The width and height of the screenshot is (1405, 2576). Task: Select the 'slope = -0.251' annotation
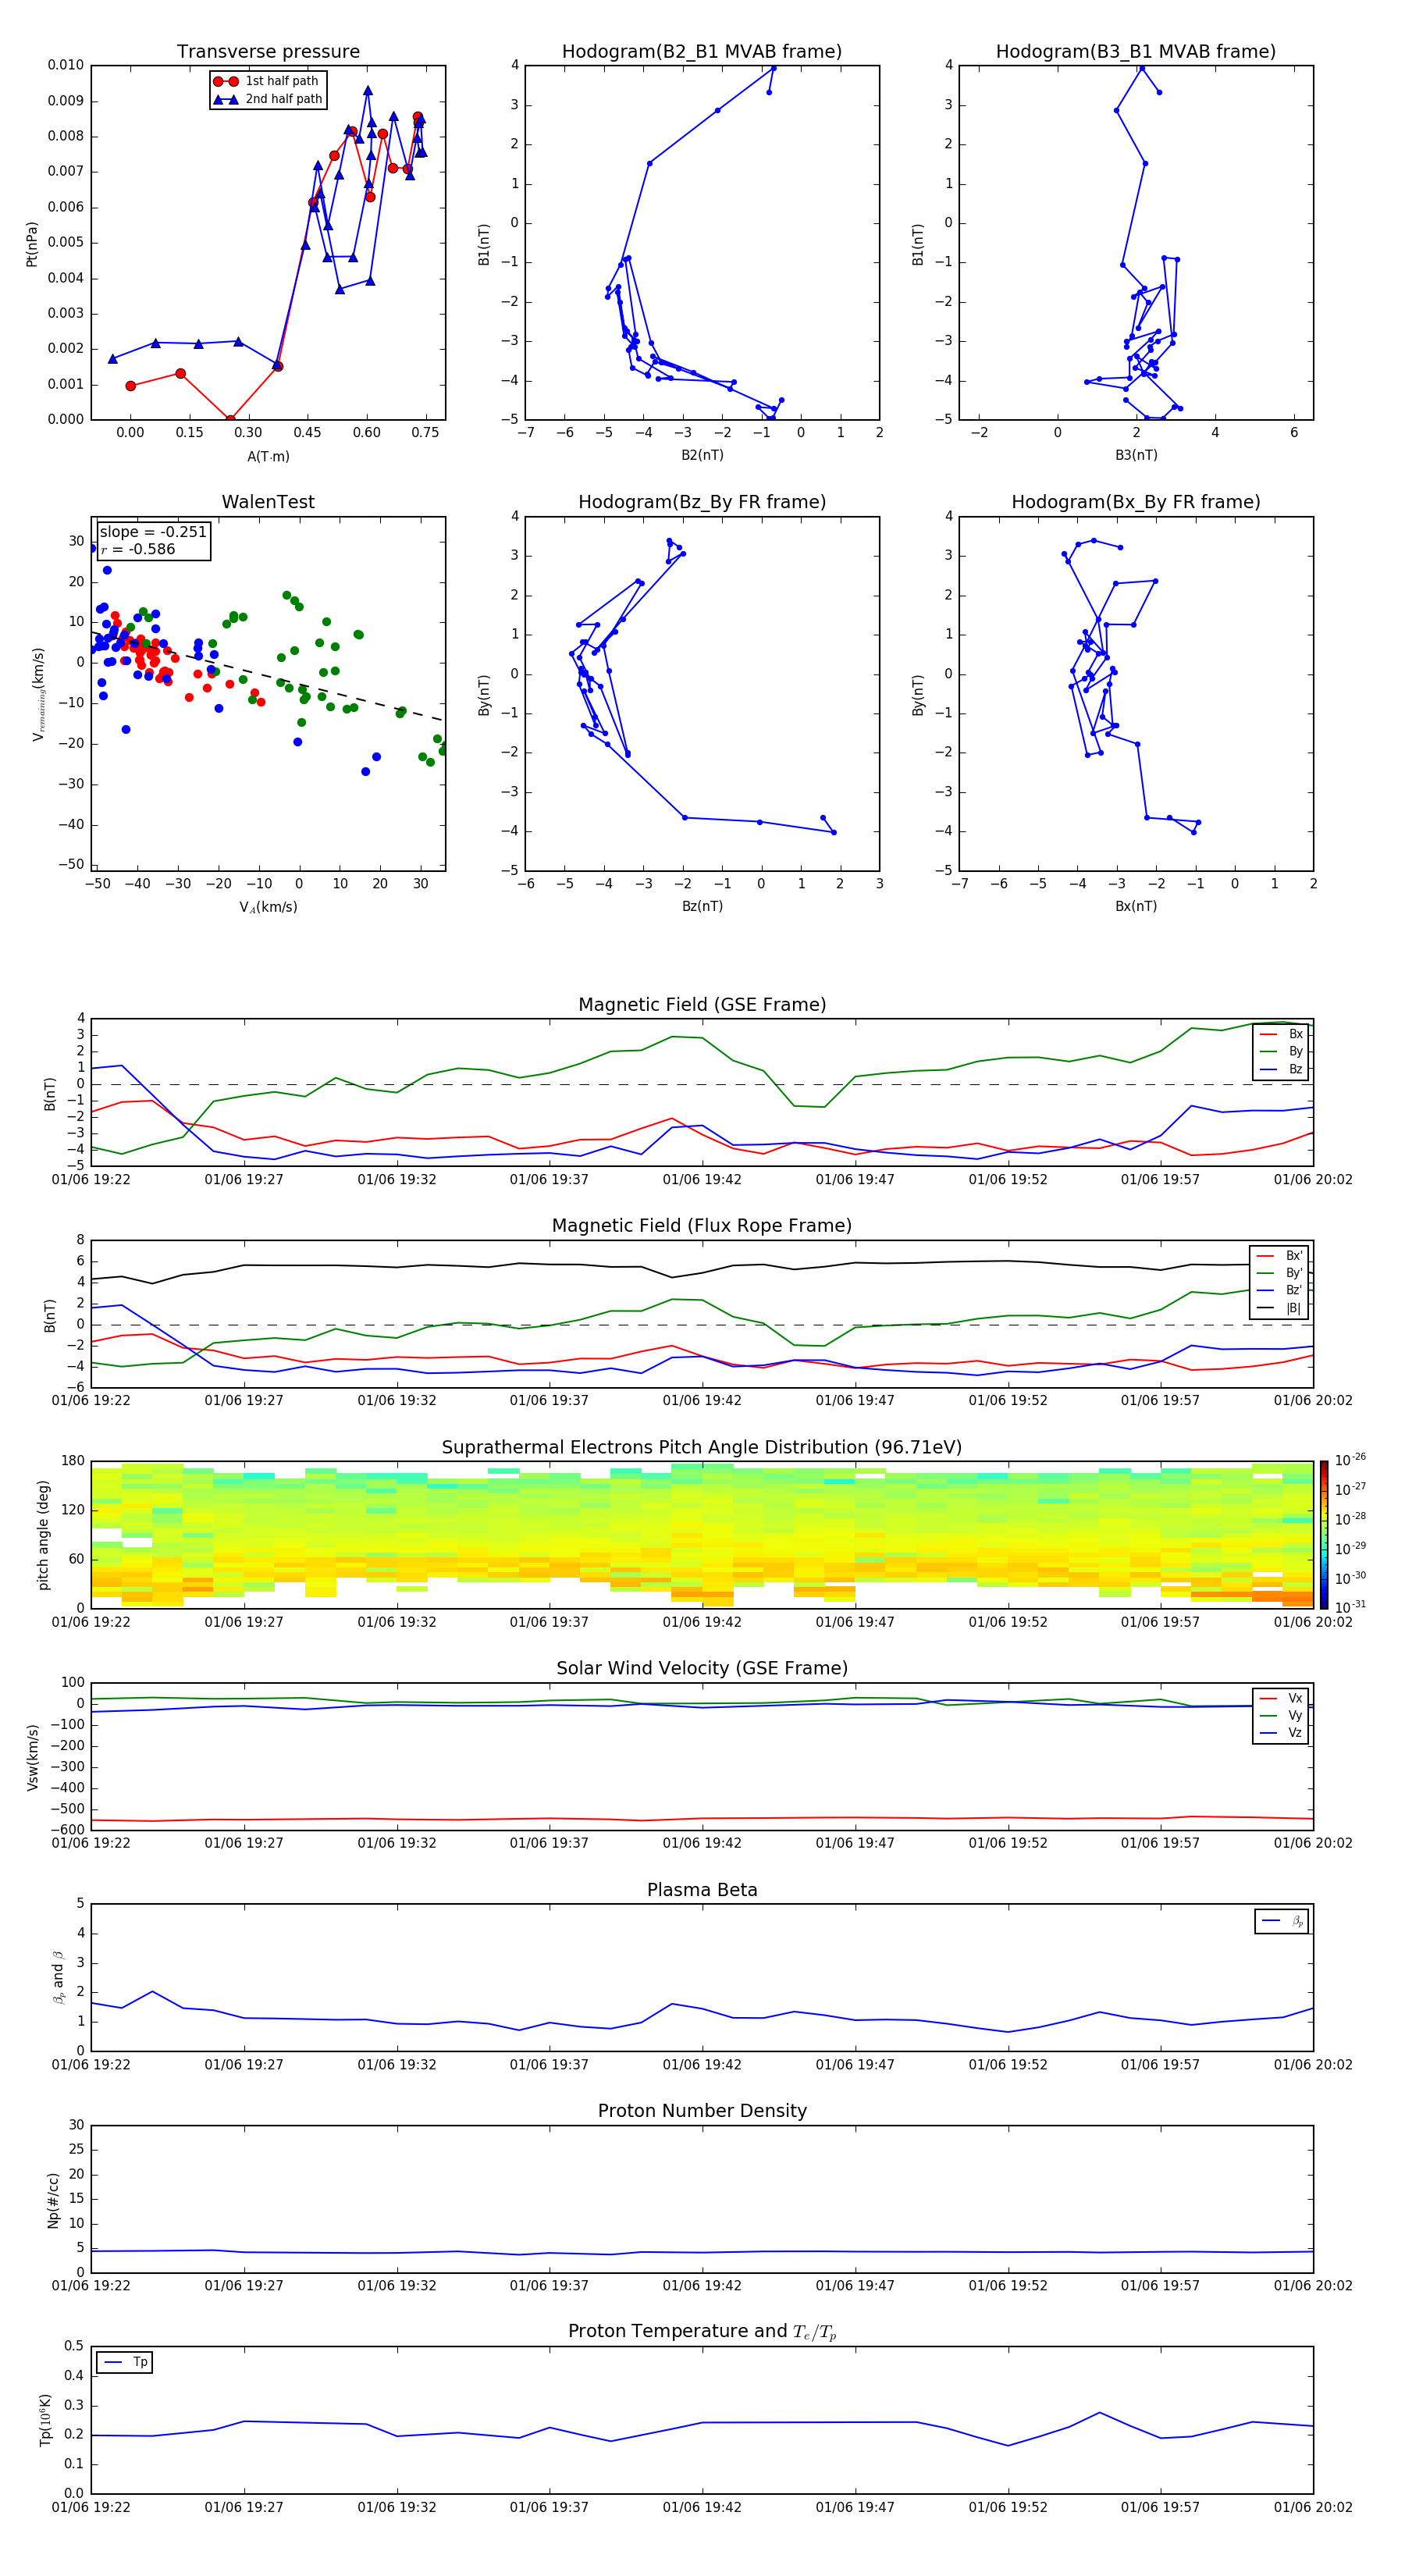[x=153, y=532]
